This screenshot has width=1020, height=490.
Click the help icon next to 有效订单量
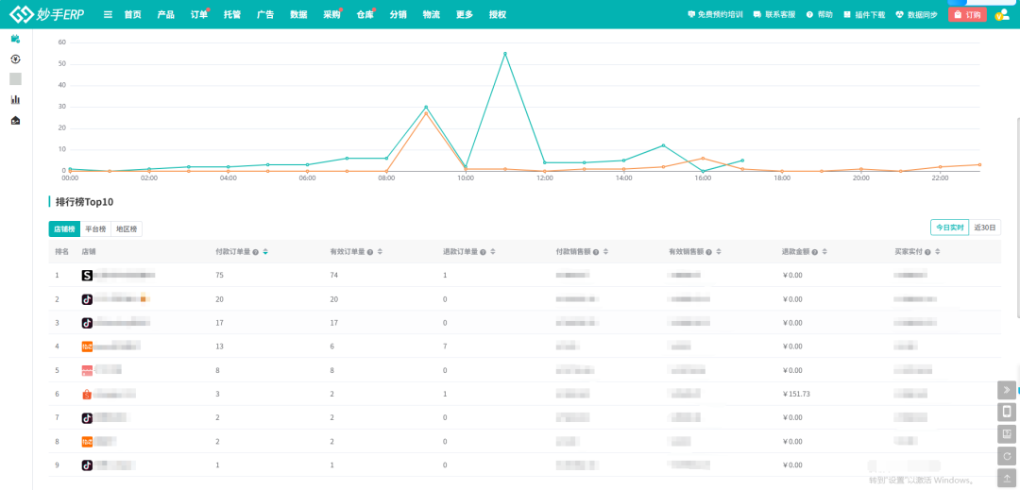(x=369, y=252)
